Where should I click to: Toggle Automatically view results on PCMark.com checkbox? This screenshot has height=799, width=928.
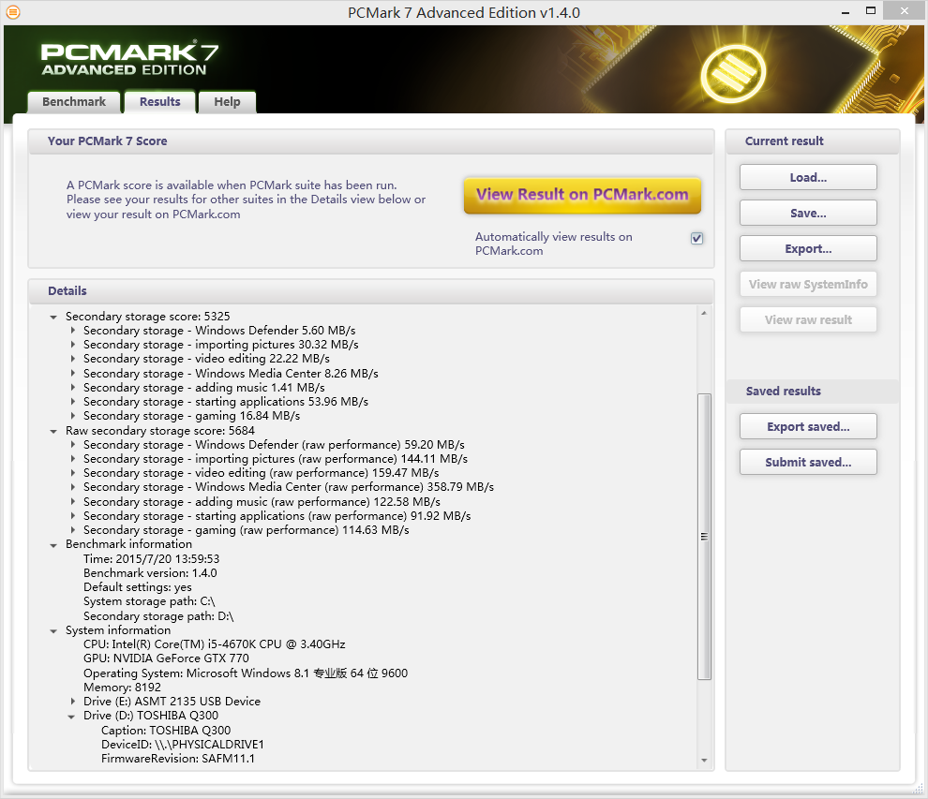click(696, 238)
